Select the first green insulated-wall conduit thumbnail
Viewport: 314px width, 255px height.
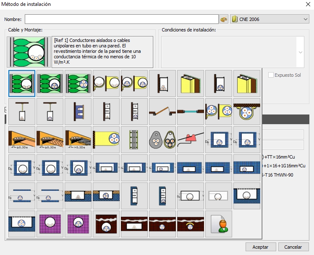[x=21, y=83]
